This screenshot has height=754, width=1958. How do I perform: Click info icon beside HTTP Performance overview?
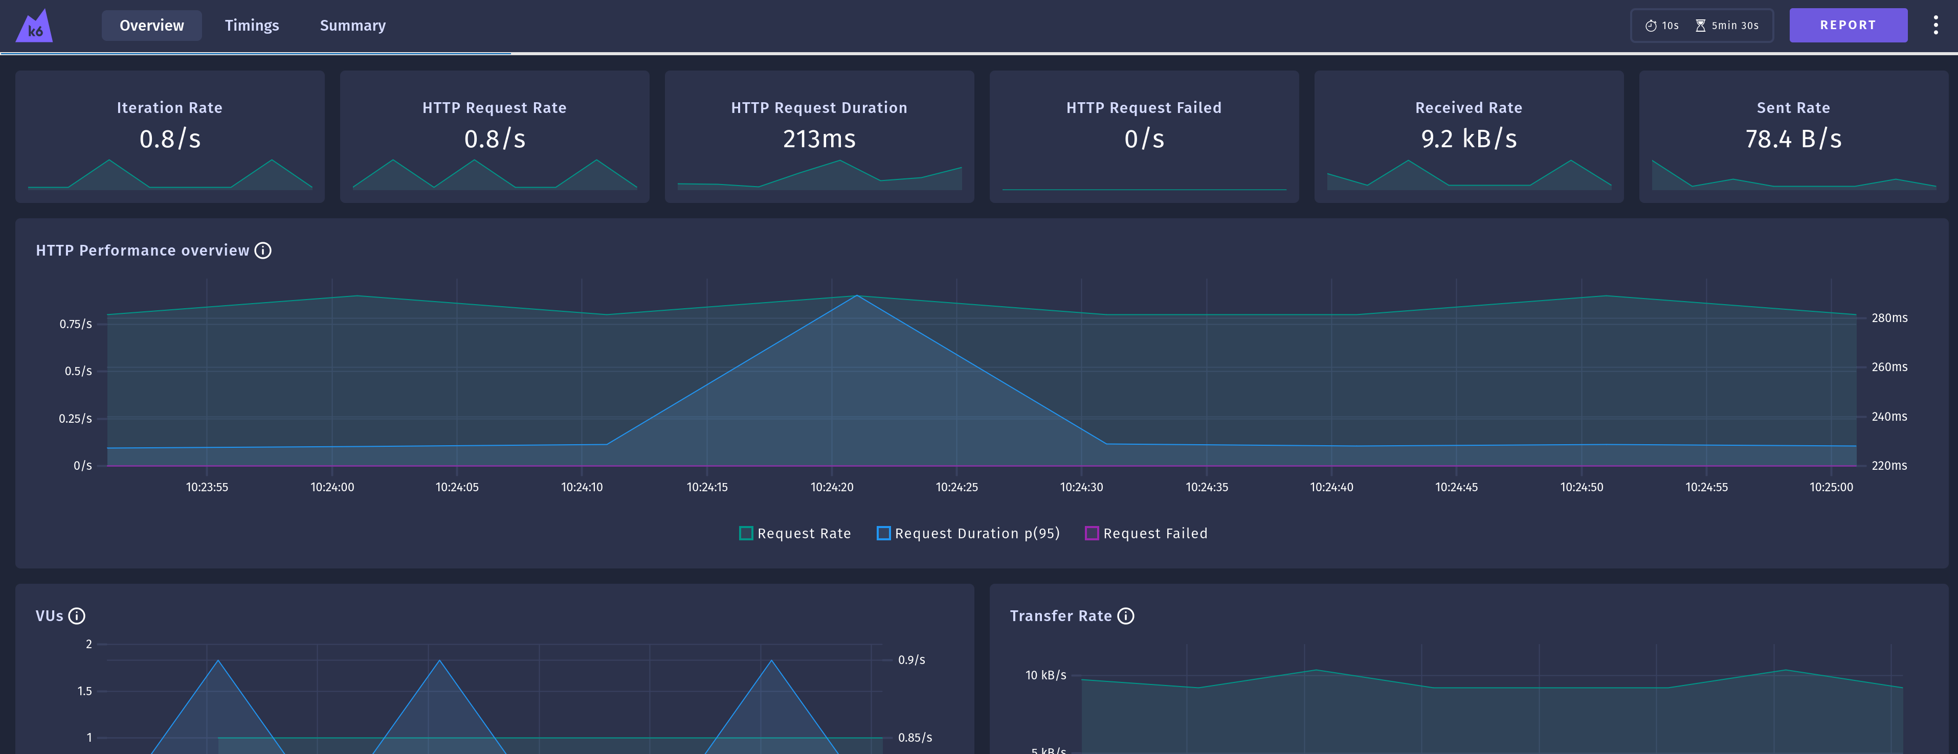263,250
